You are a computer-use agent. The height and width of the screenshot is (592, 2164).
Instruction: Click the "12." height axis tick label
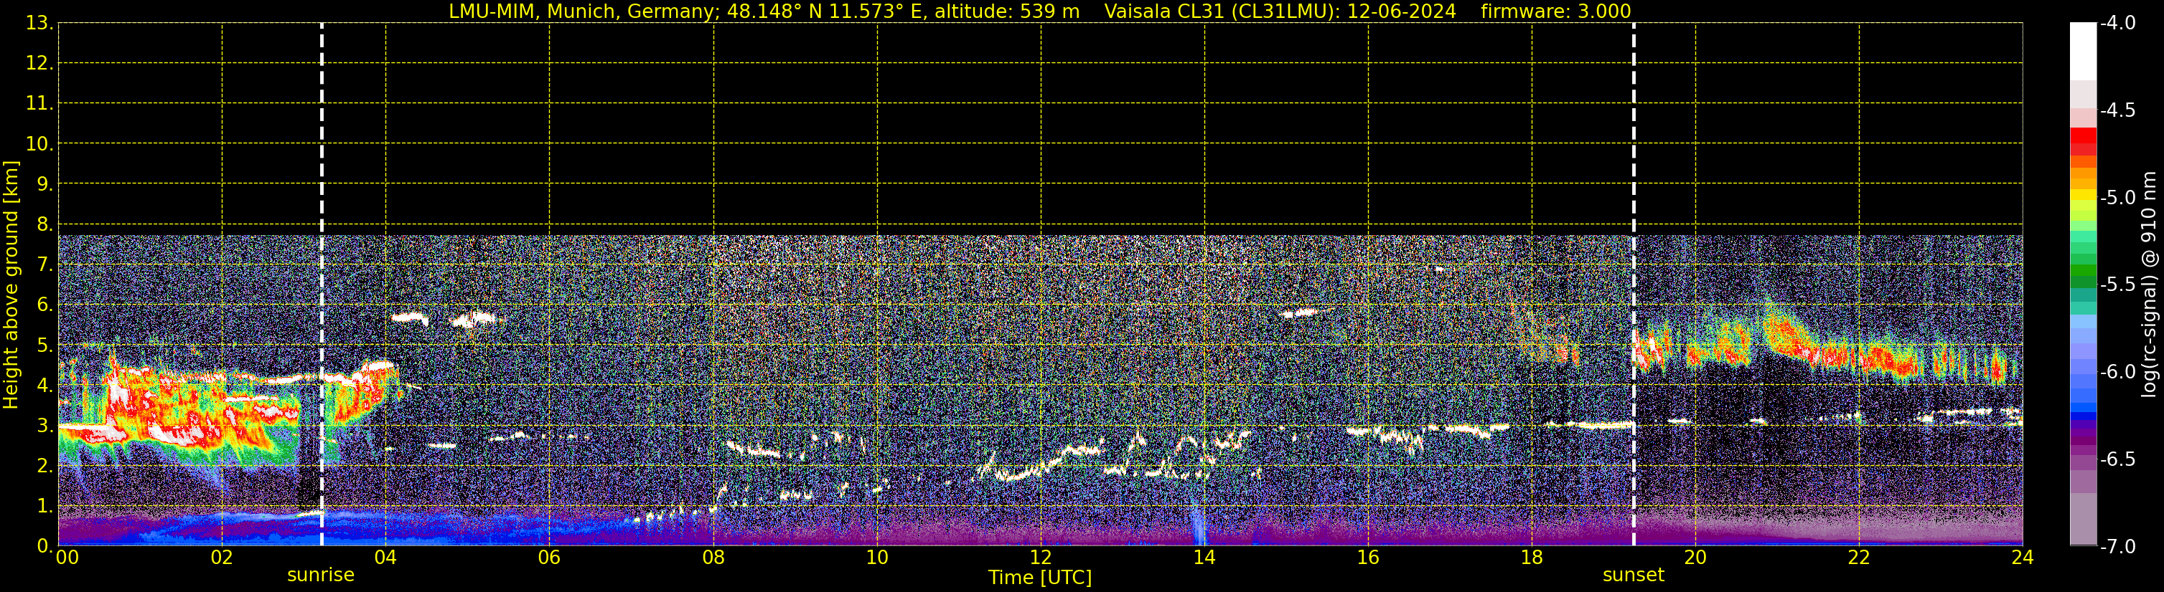click(x=39, y=64)
